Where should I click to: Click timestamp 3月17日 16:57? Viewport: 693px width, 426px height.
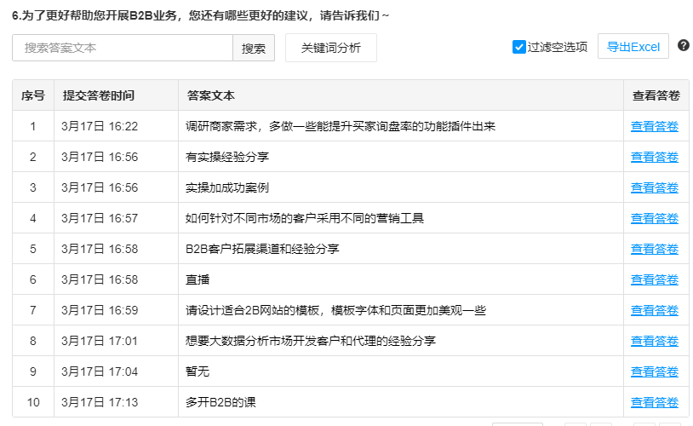[100, 218]
